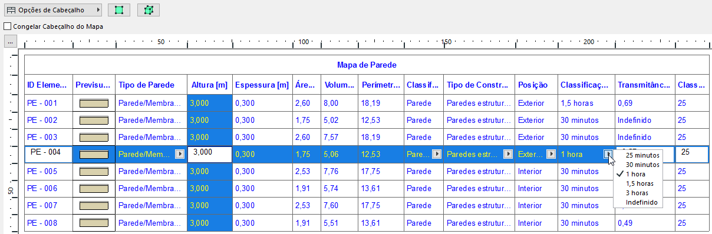Open Tipo de Parede dropdown arrow in PE - 004 row
The height and width of the screenshot is (234, 712).
[x=180, y=154]
